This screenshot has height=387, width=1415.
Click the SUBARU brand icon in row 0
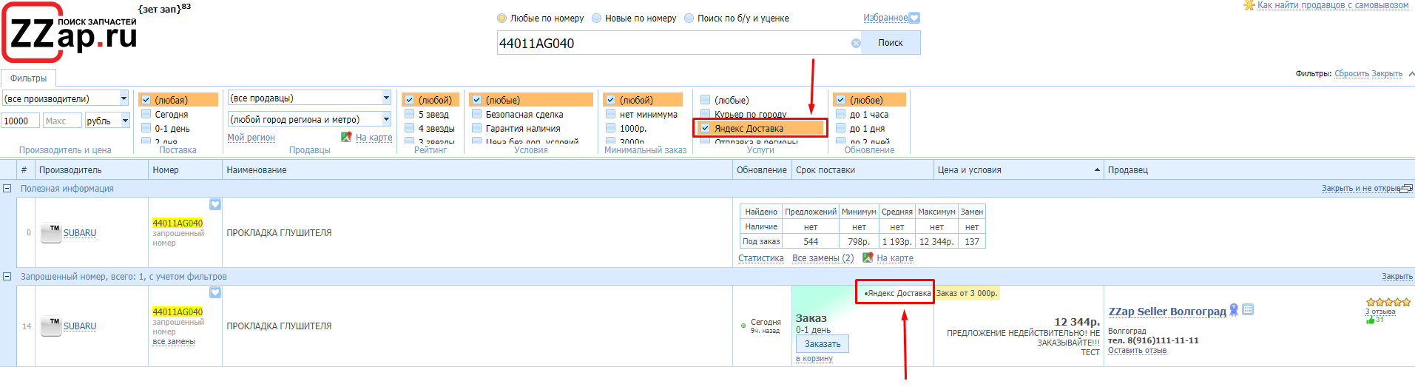point(51,233)
